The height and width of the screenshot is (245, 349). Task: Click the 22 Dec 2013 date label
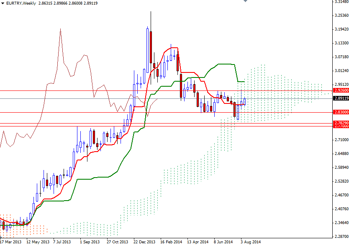pyautogui.click(x=144, y=242)
